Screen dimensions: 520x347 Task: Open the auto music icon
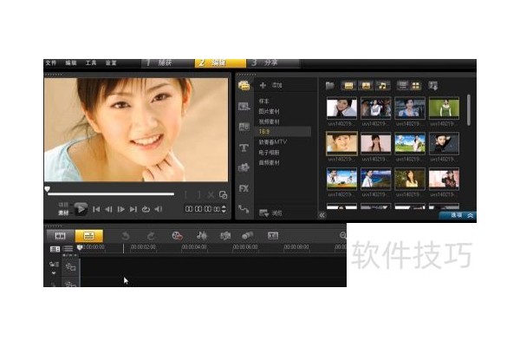tap(225, 236)
